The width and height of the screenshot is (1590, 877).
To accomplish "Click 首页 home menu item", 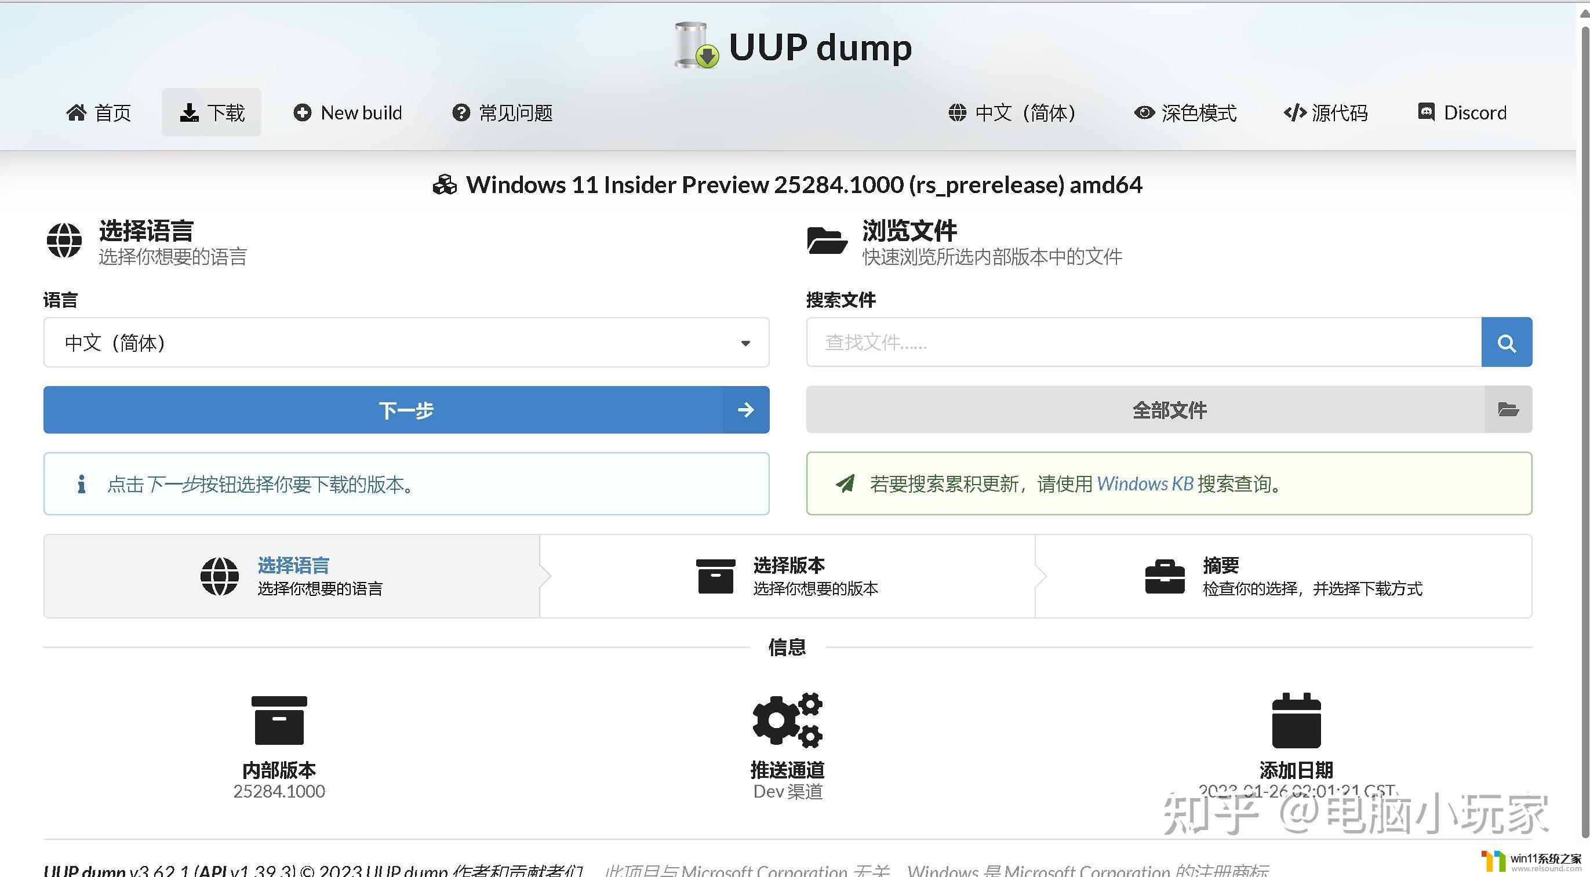I will (105, 112).
